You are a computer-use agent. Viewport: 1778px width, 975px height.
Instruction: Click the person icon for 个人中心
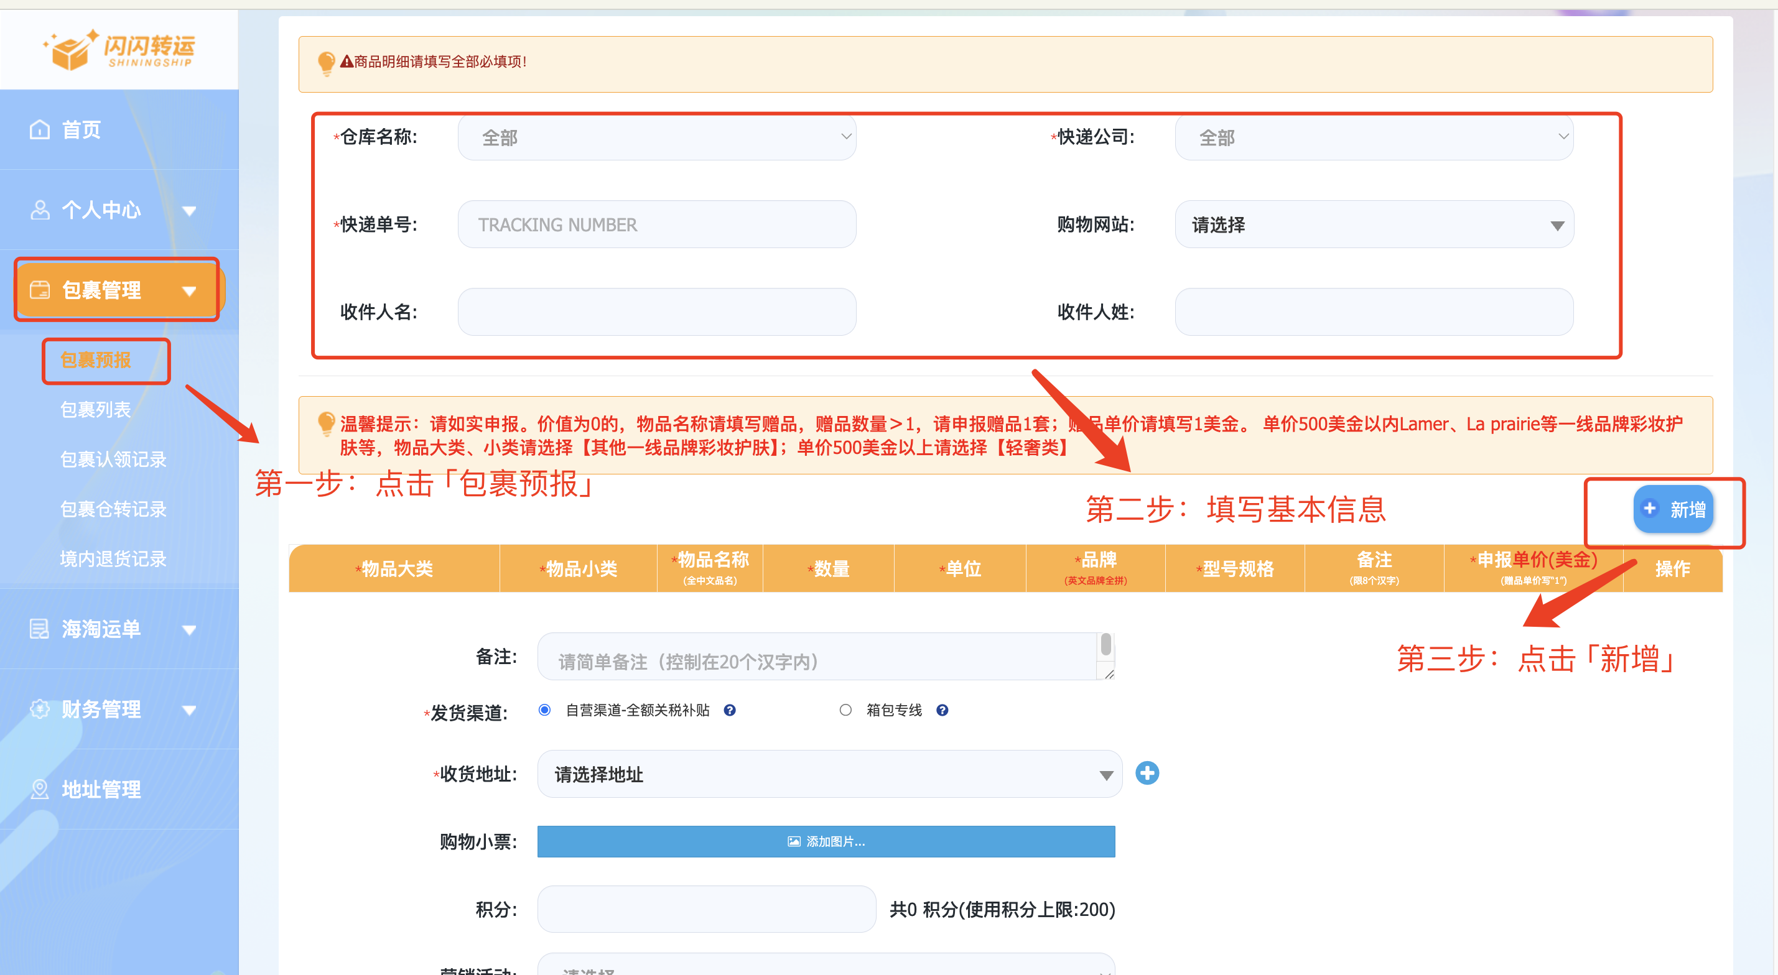coord(40,210)
